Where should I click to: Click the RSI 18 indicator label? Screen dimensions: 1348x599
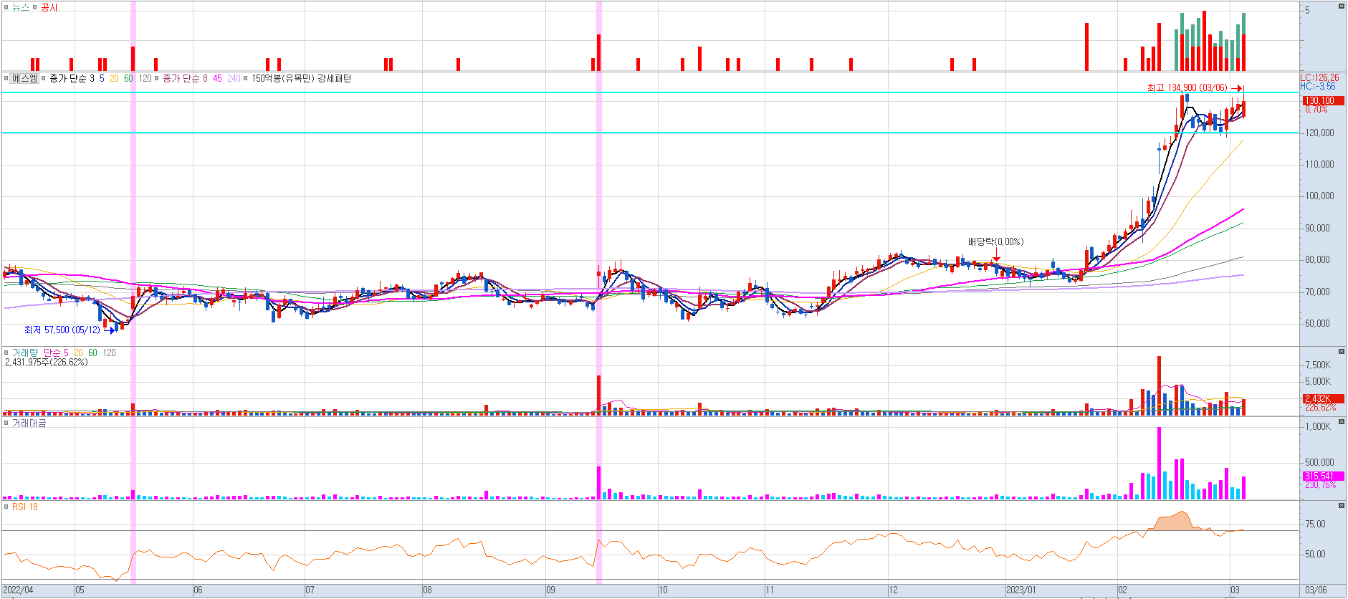point(25,507)
